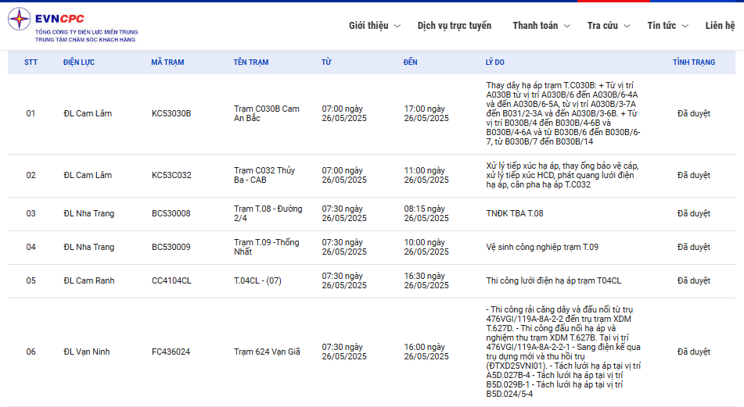Click ĐL Cam Lâm in row 02
Screen dimensions: 744x407
pyautogui.click(x=88, y=175)
